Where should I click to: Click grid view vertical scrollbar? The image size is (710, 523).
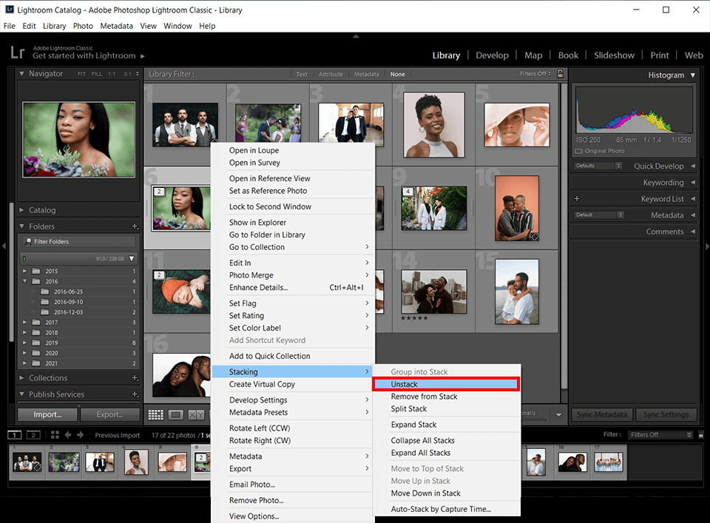coord(564,235)
